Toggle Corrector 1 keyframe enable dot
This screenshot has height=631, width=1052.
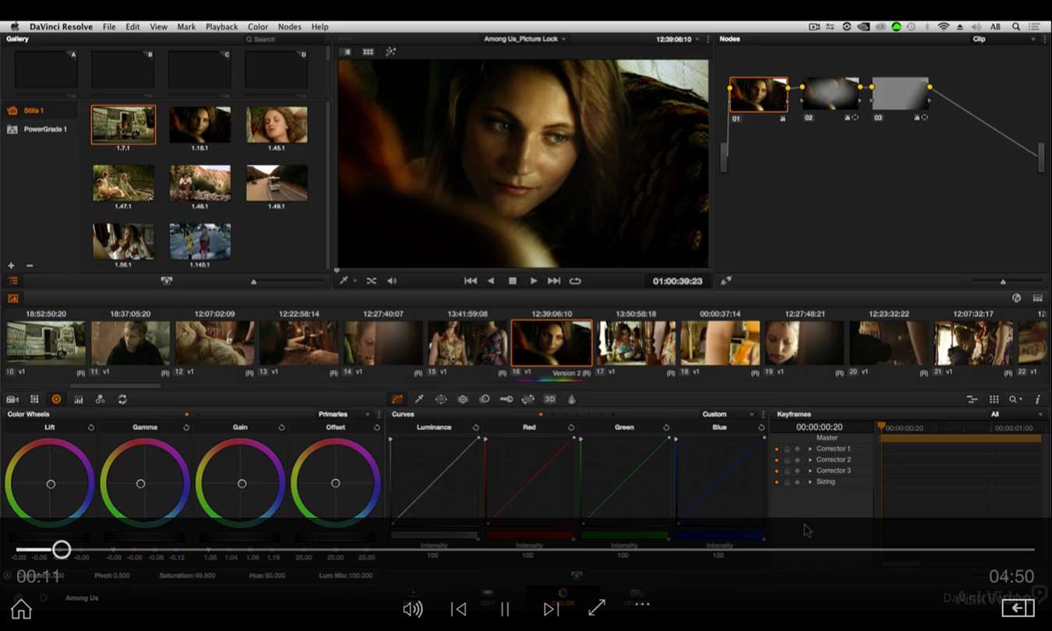pos(776,449)
